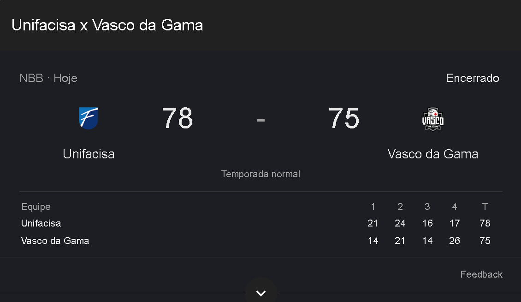Click the "Temporada normal" label

[260, 174]
